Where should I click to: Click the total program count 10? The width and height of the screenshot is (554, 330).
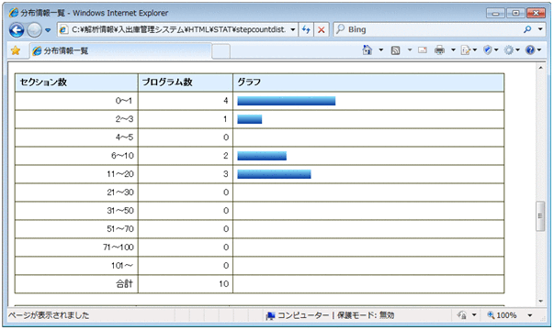click(x=223, y=284)
